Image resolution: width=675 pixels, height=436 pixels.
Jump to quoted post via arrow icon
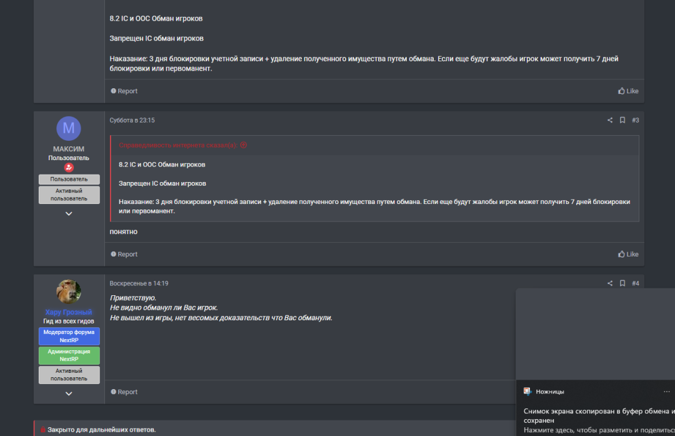point(244,145)
